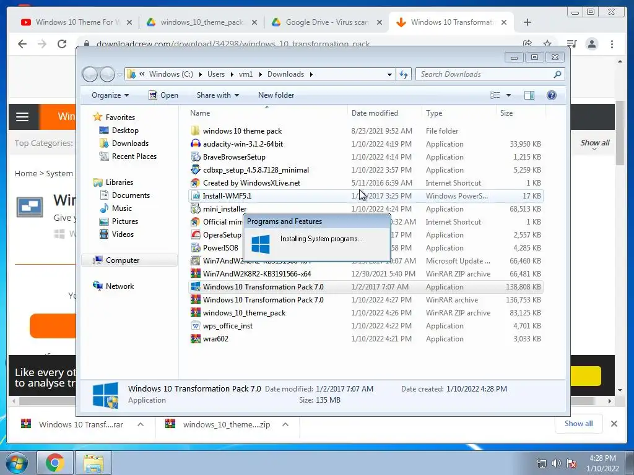Viewport: 634px width, 475px height.
Task: Select Downloads in Favorites
Action: click(130, 143)
